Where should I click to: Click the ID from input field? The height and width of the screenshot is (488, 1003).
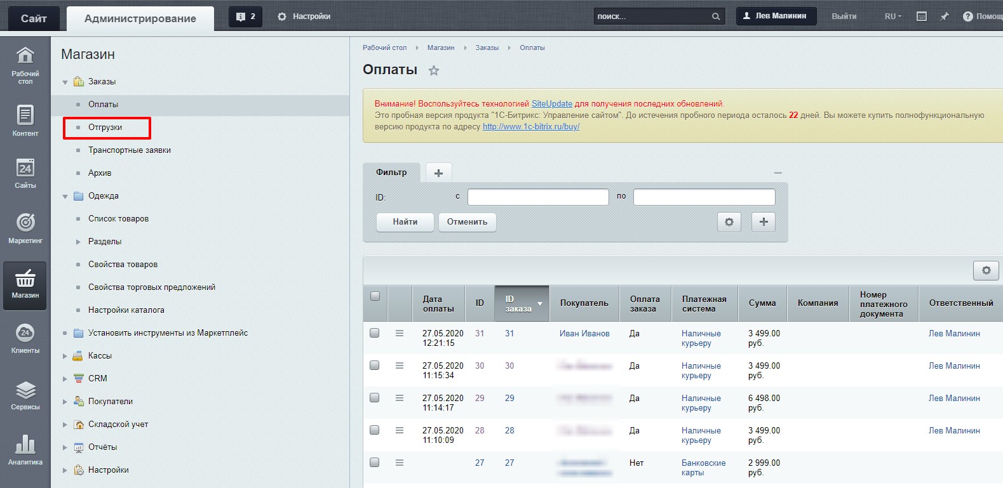tap(538, 197)
